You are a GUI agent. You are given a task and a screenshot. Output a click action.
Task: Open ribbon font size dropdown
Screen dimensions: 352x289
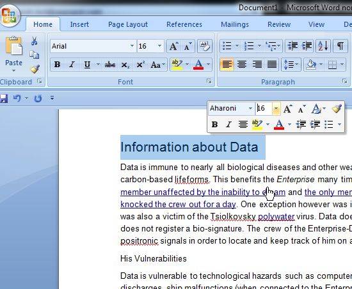pos(159,46)
